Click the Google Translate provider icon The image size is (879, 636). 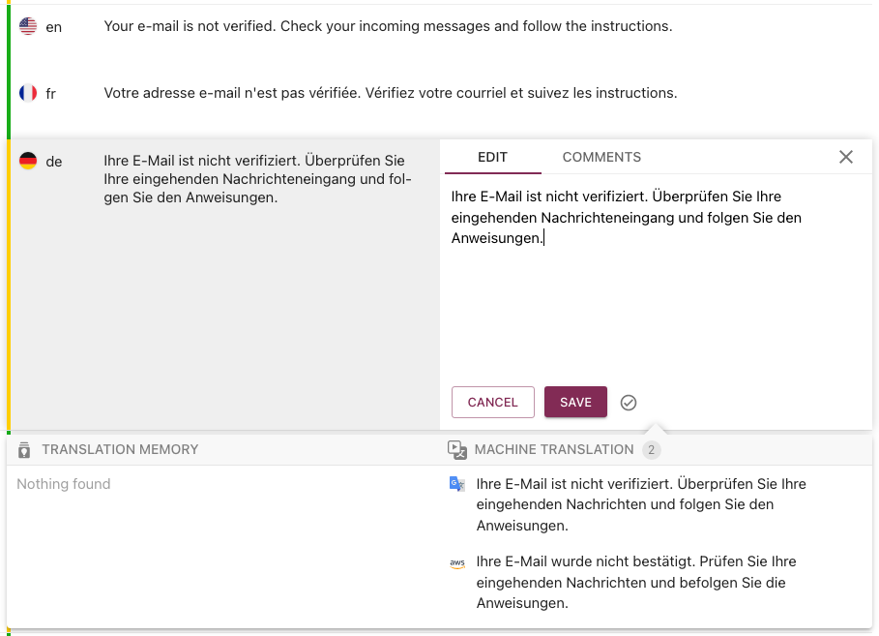click(x=457, y=484)
